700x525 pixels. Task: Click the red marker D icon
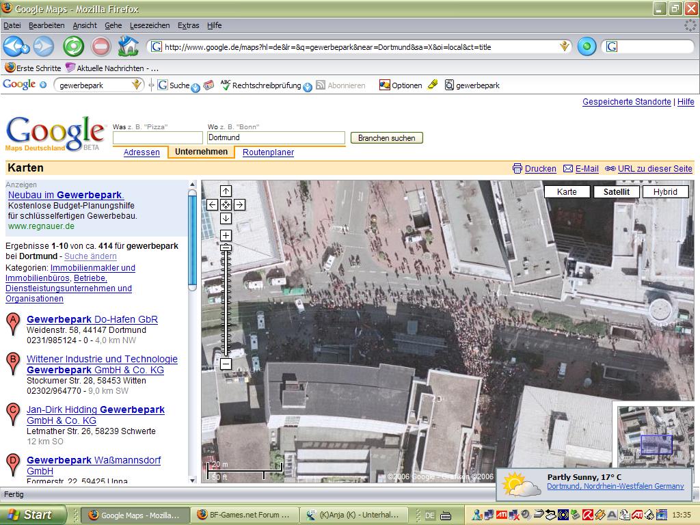tap(13, 464)
